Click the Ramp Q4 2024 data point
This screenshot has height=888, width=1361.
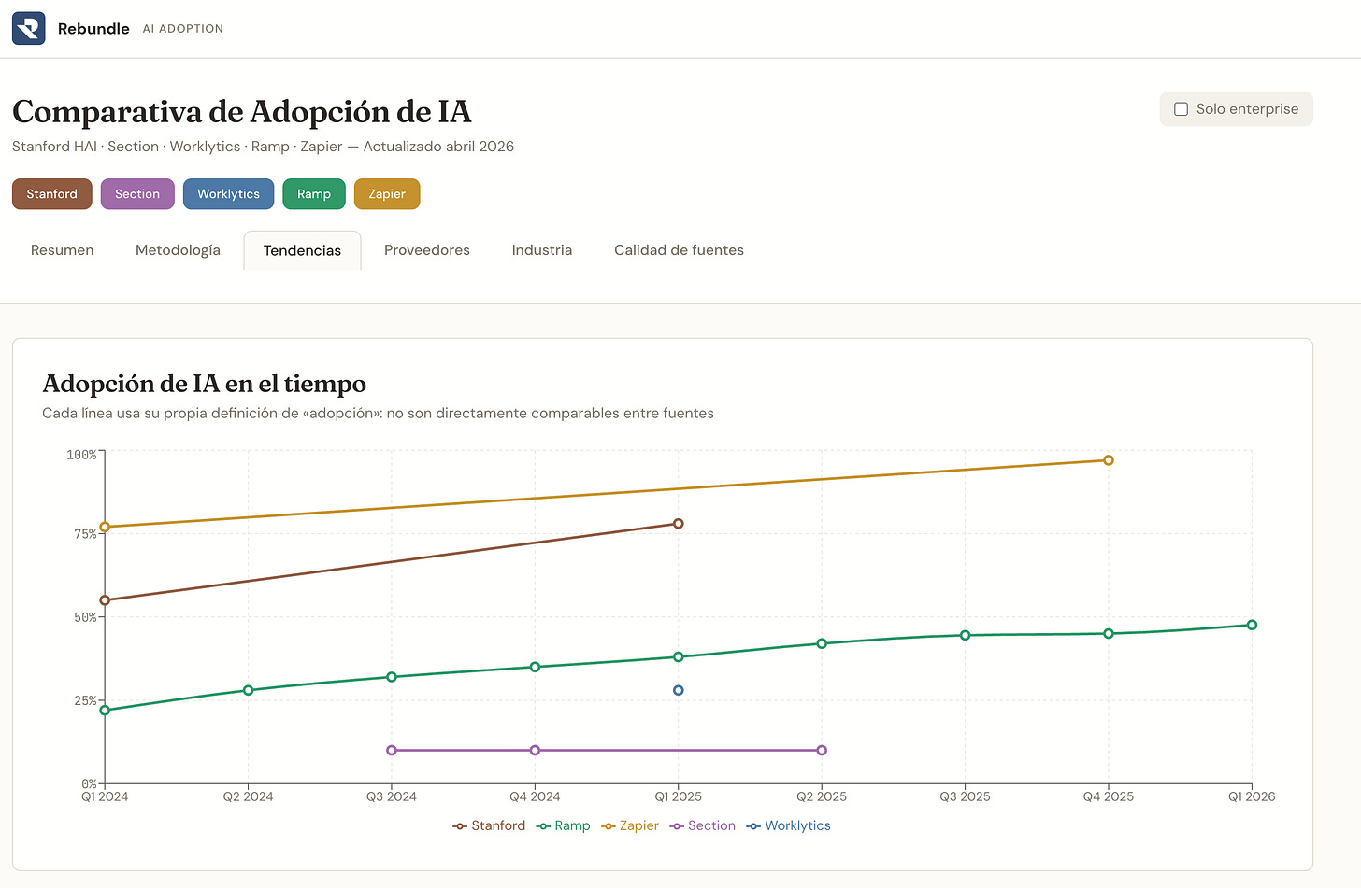pyautogui.click(x=535, y=668)
